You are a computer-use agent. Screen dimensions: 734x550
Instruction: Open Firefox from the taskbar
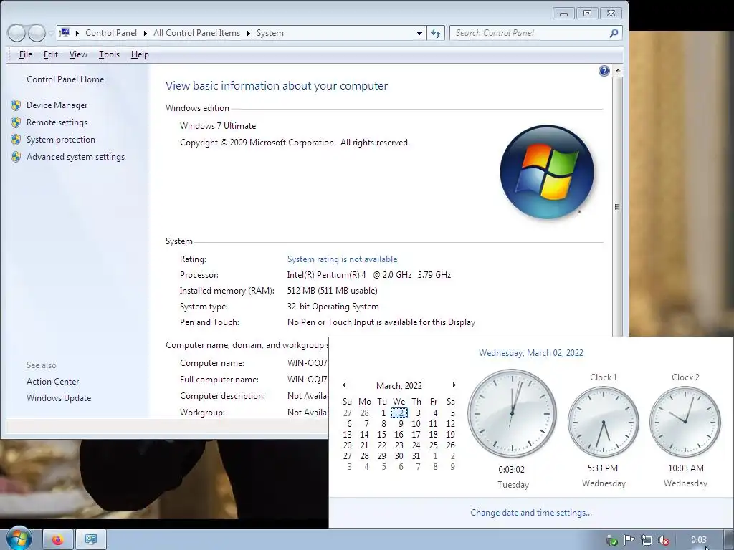(57, 540)
